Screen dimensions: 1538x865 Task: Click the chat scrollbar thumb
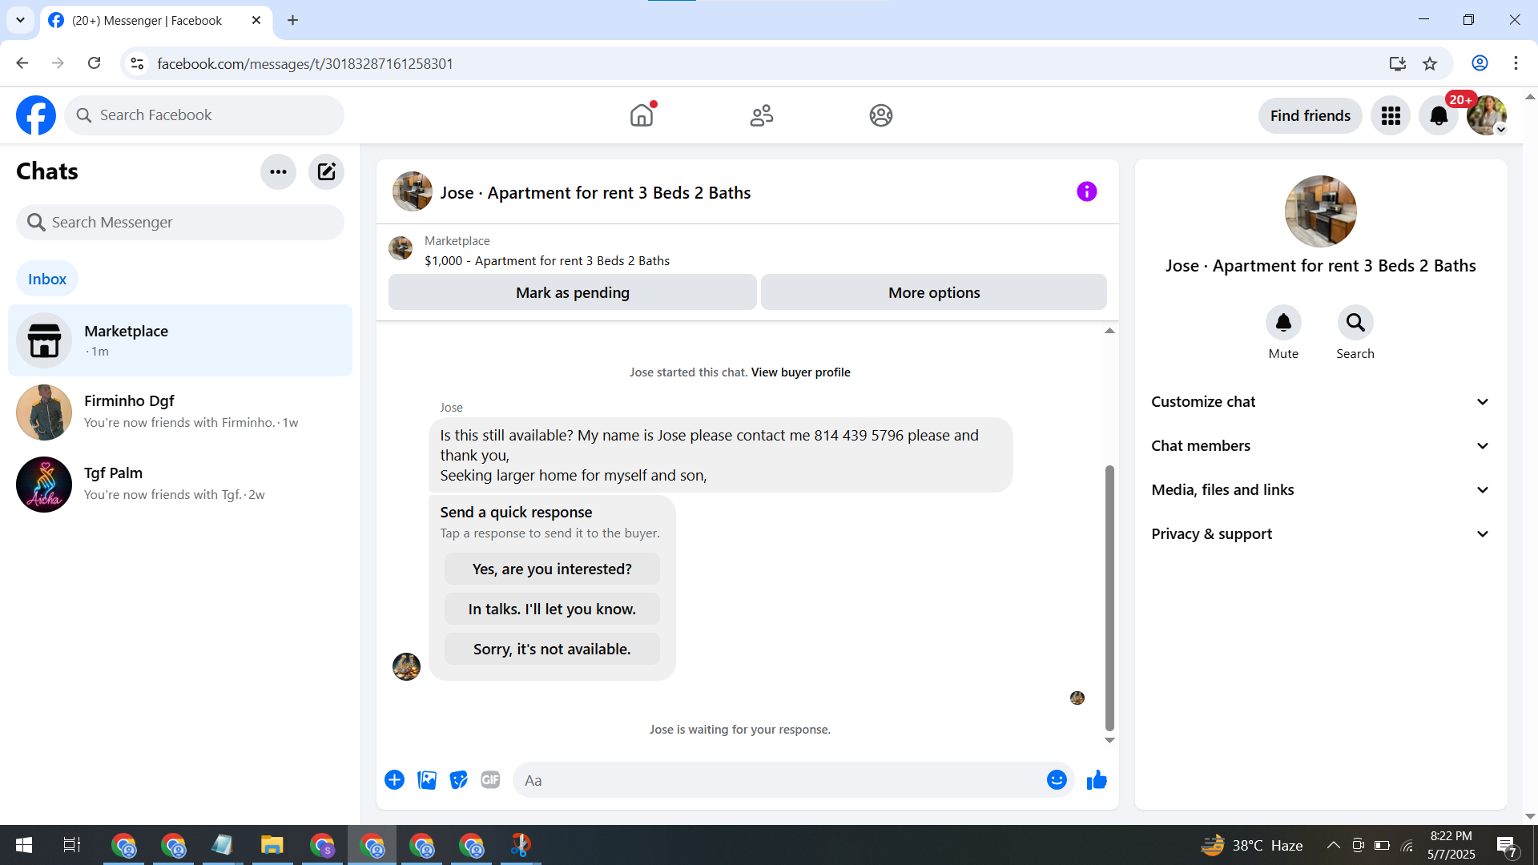pyautogui.click(x=1109, y=597)
